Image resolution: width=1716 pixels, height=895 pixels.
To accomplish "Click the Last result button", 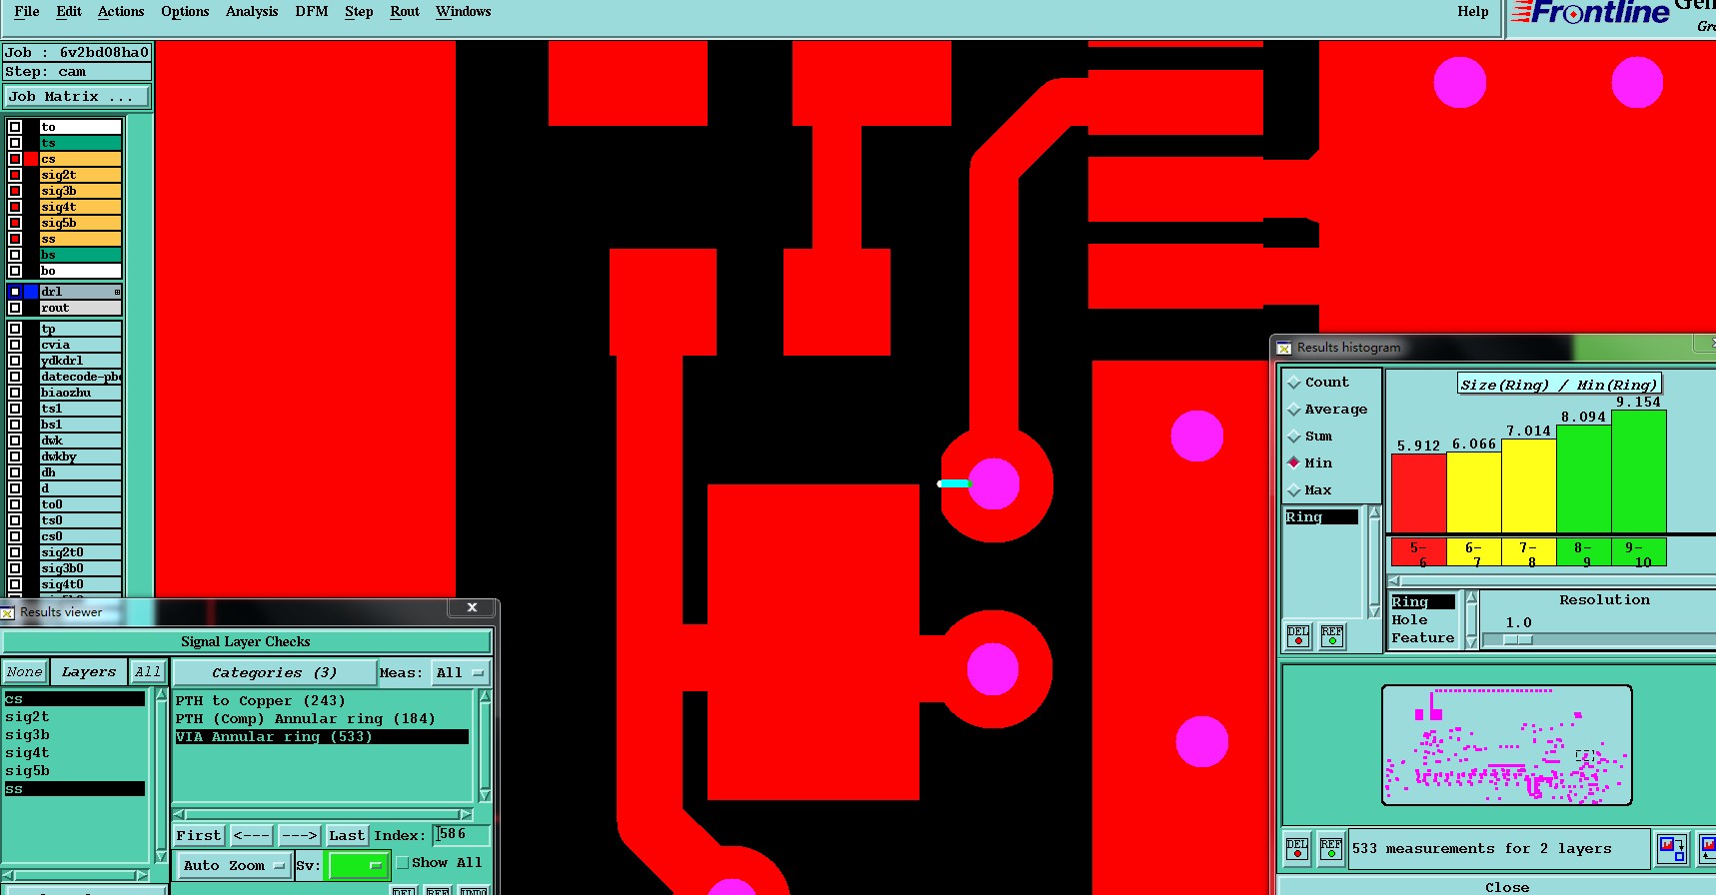I will click(347, 835).
